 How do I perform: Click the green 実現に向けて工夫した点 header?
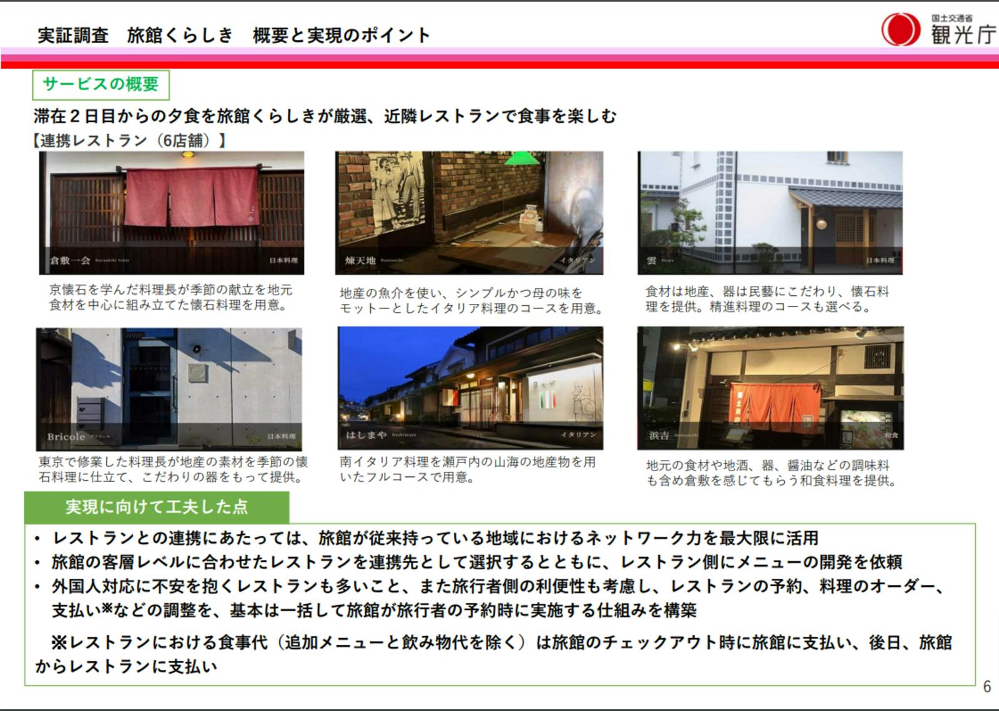(157, 507)
